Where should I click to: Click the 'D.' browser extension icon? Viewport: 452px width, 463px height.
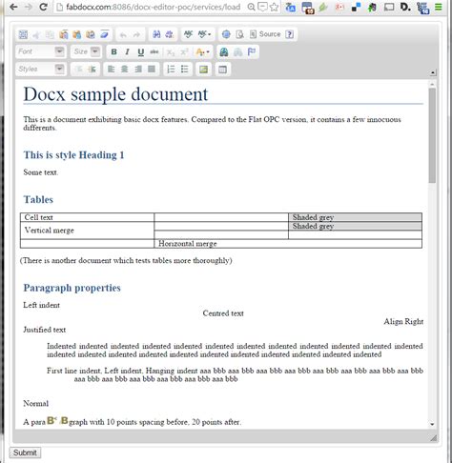click(405, 7)
